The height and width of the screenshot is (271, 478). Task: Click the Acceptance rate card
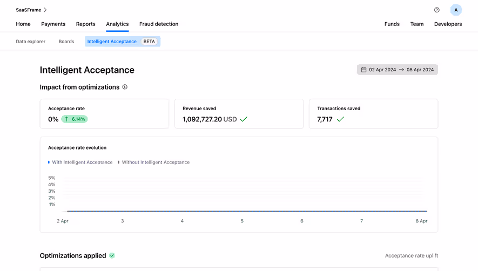coord(104,114)
